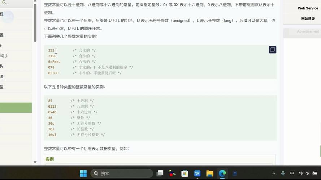Image resolution: width=321 pixels, height=180 pixels.
Task: Open the colorful blocks app on taskbar
Action: (x=172, y=174)
